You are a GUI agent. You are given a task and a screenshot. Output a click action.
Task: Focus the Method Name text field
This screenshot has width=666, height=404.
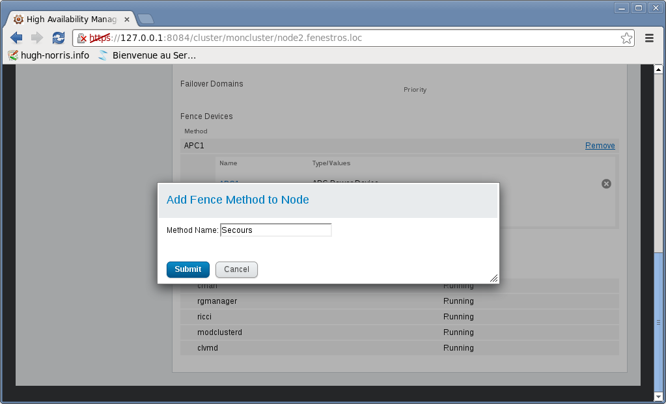(276, 230)
